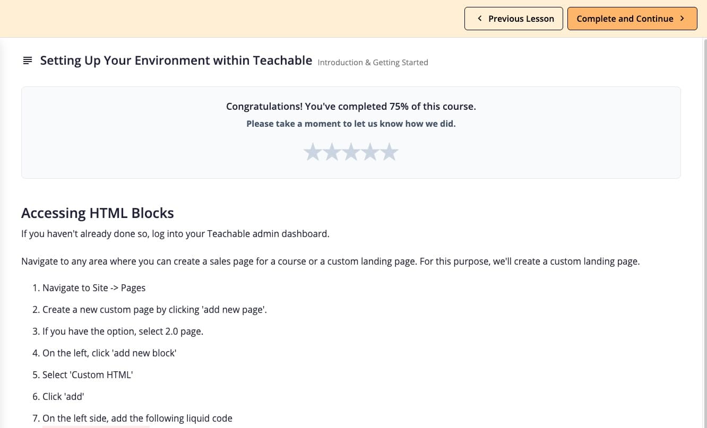
Task: Click the Previous Lesson button
Action: pos(513,19)
